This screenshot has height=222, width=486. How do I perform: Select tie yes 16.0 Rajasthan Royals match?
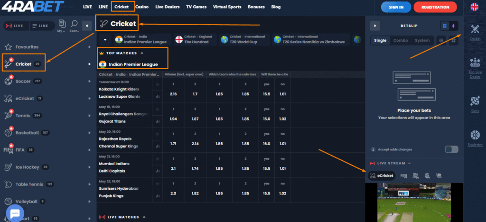[267, 144]
